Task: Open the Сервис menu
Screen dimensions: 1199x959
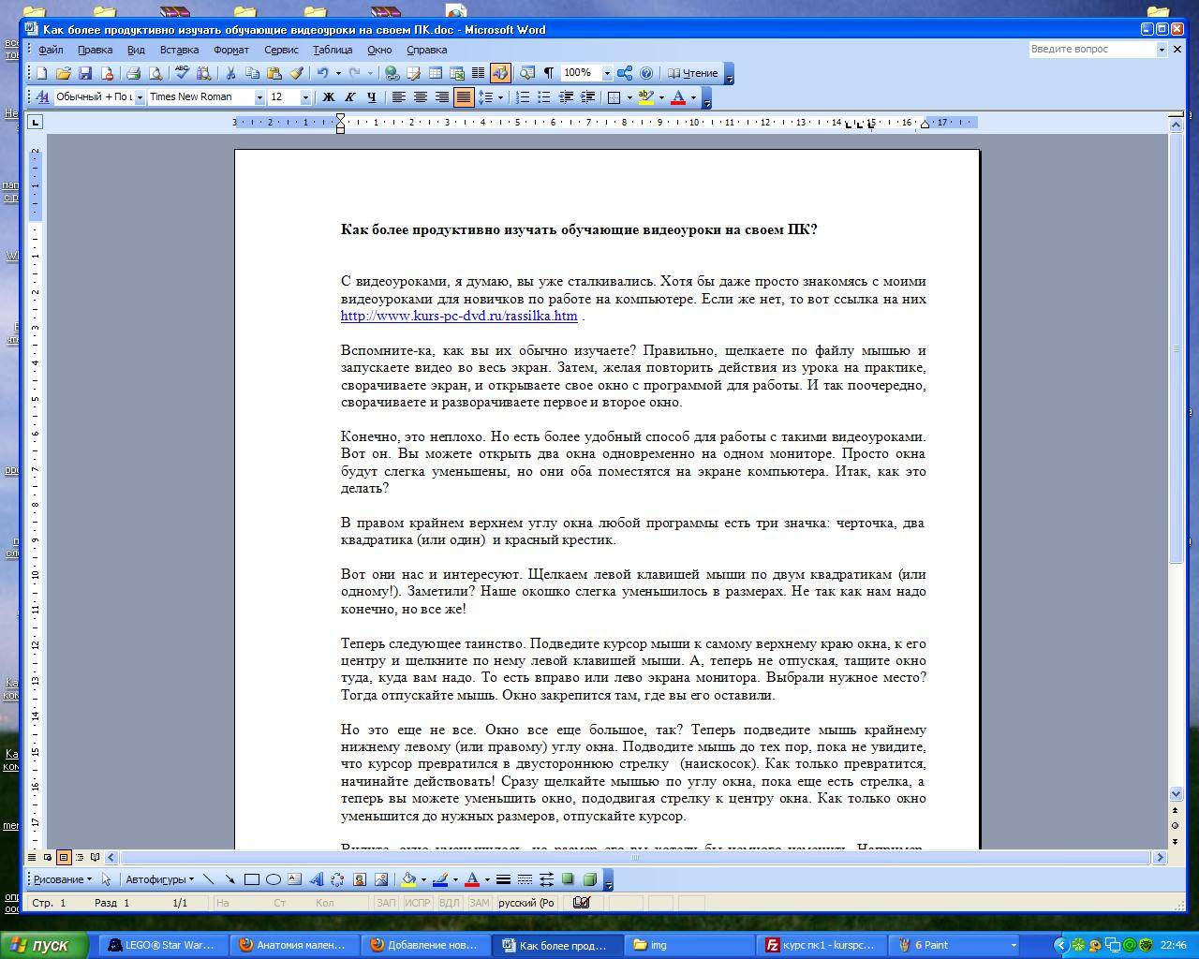Action: pos(281,50)
